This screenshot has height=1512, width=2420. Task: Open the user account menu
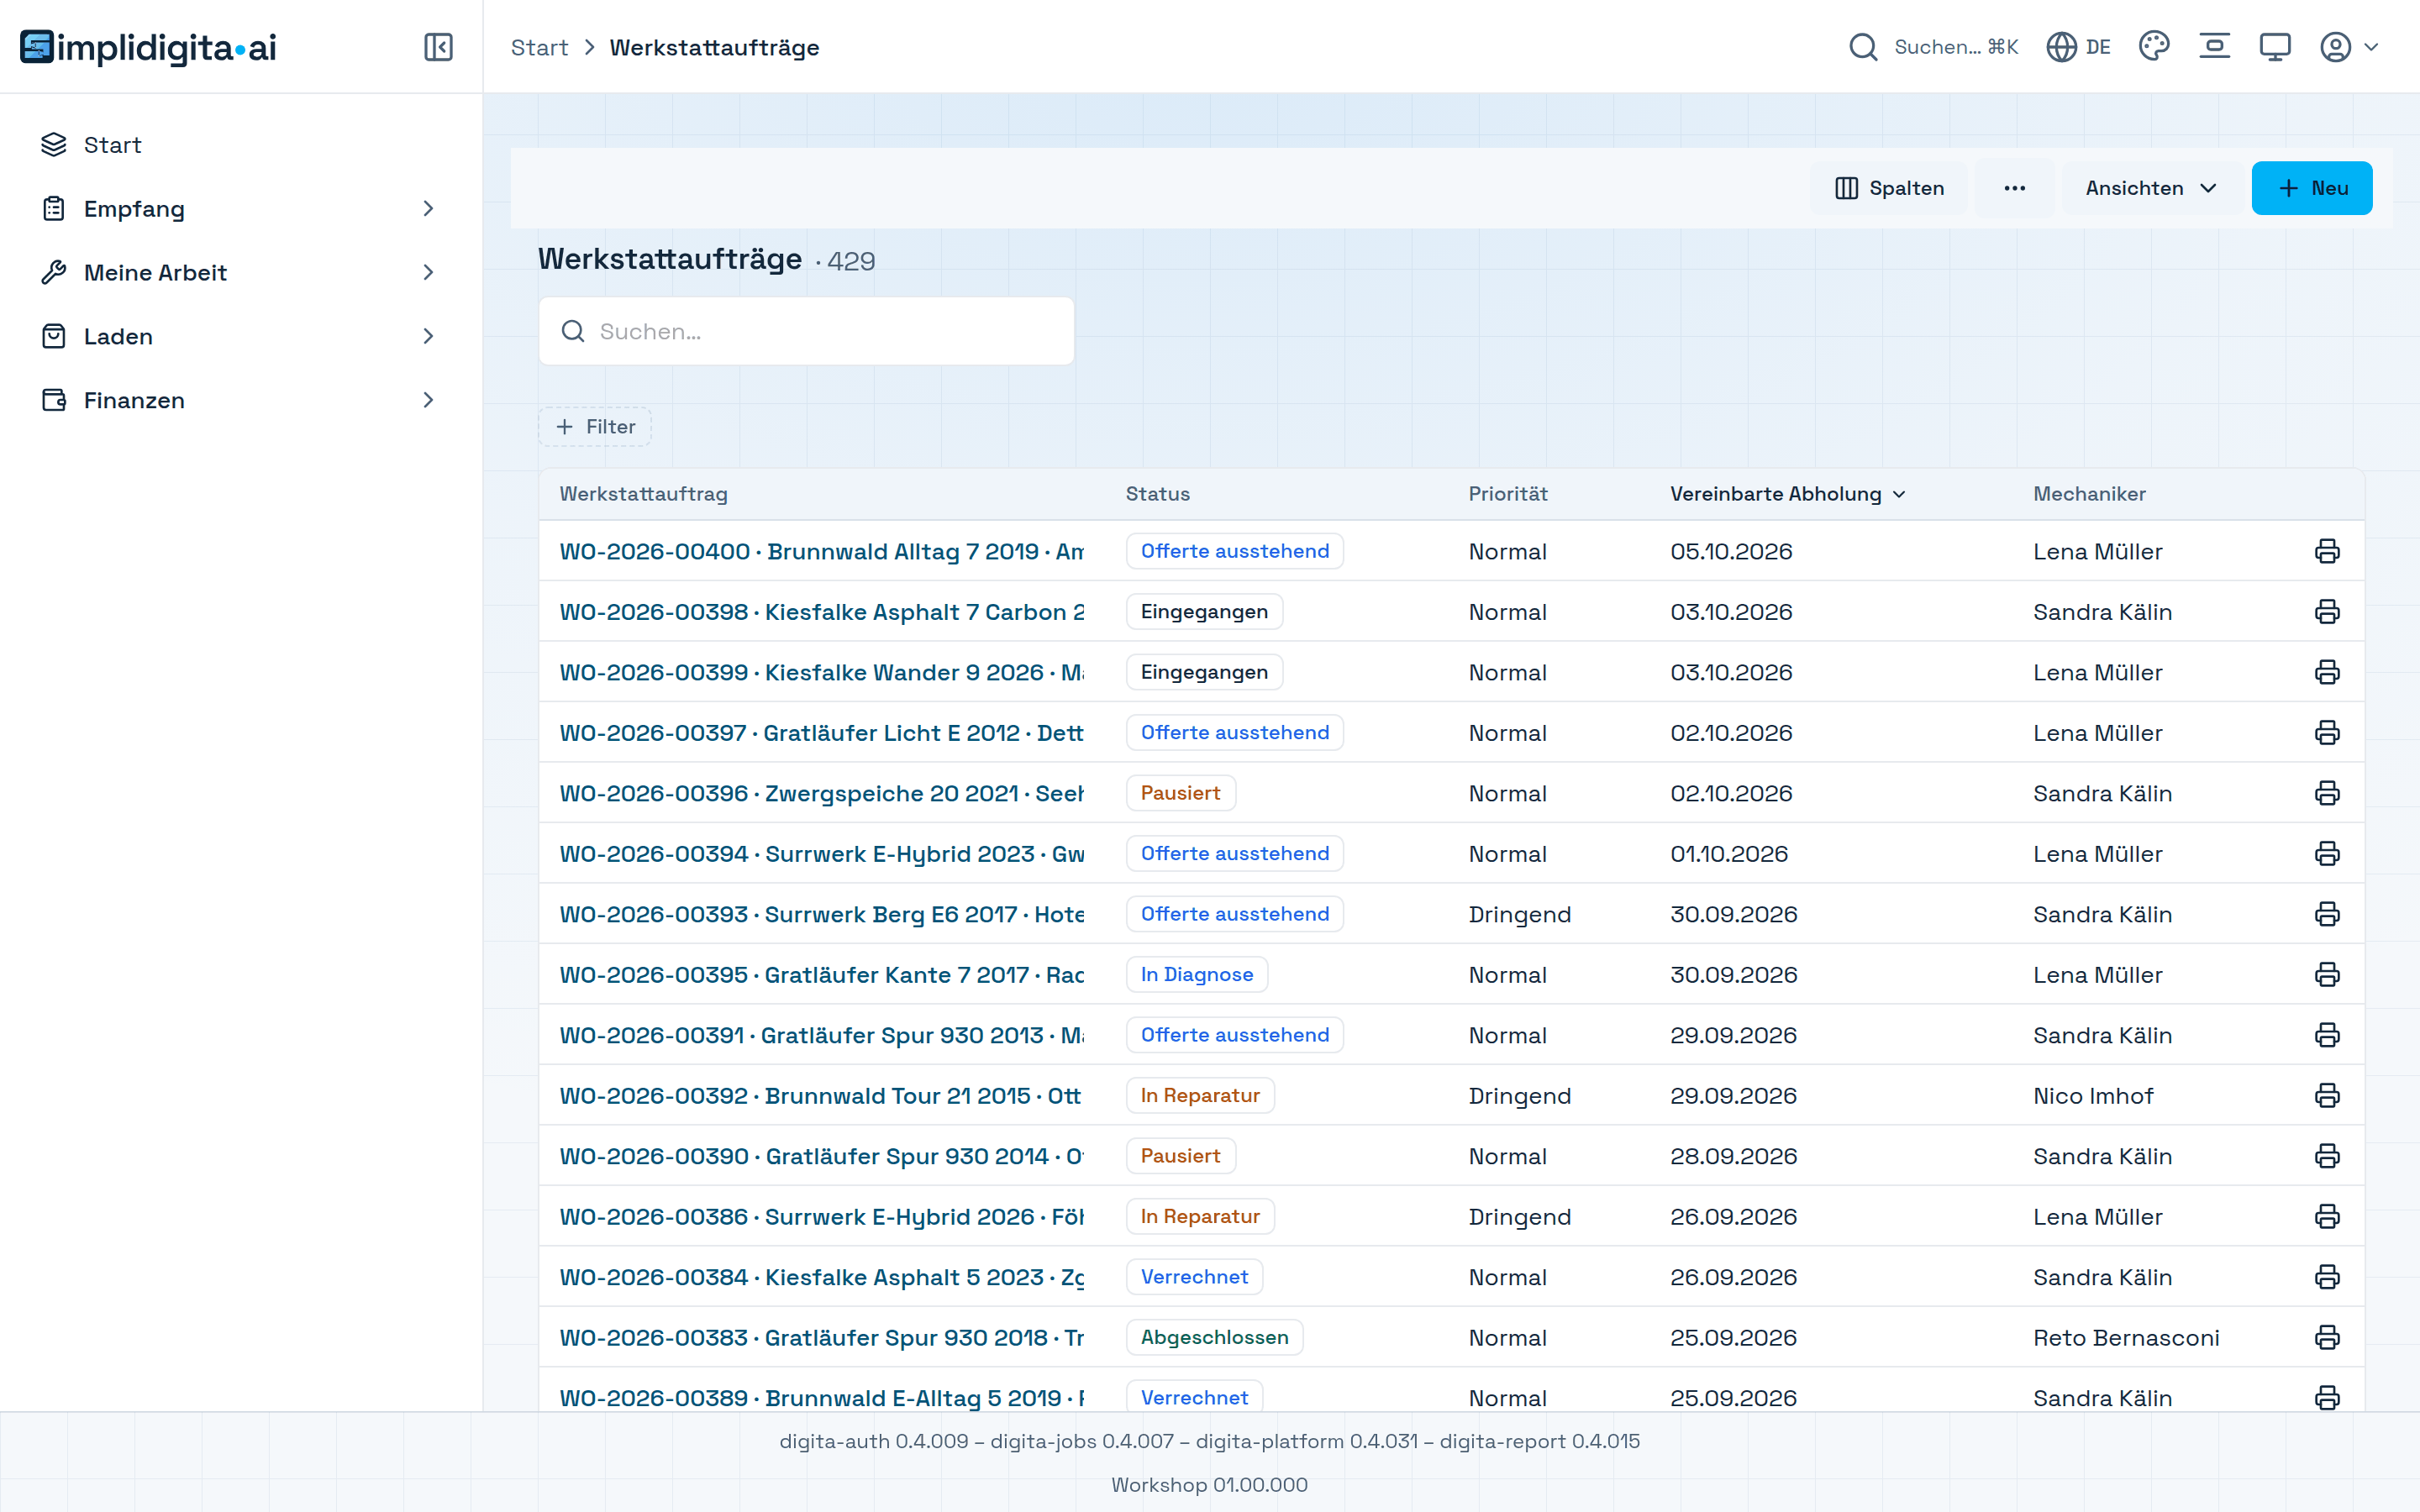coord(2348,47)
